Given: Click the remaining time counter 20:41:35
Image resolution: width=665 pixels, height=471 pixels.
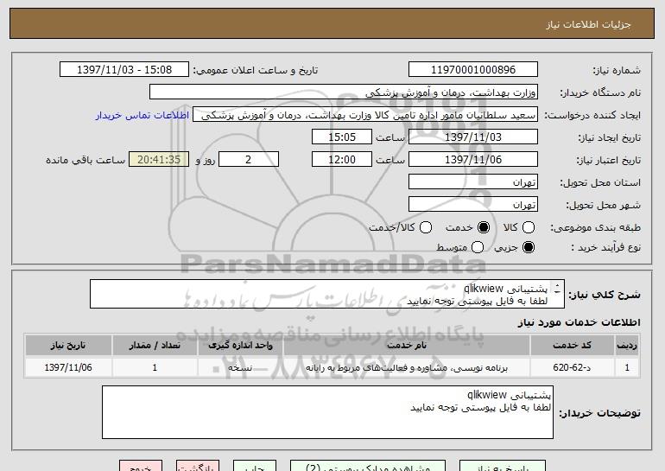Looking at the screenshot, I should click(159, 160).
